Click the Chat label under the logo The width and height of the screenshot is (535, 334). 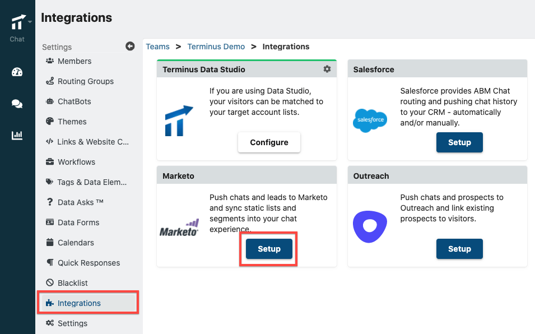17,39
